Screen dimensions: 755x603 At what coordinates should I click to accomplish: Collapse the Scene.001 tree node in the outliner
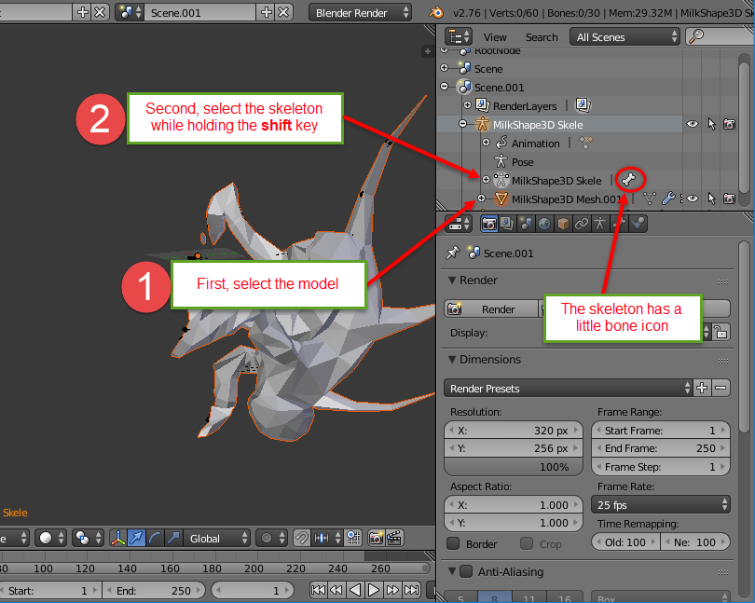444,87
